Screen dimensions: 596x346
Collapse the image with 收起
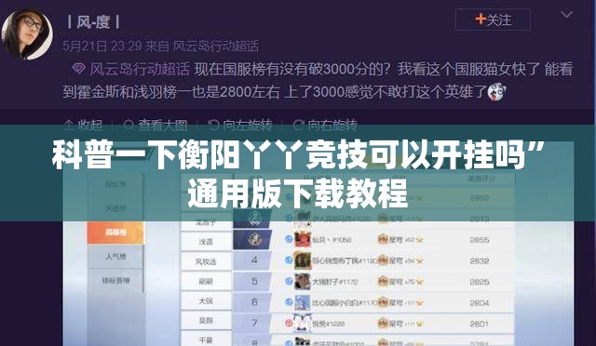pyautogui.click(x=84, y=125)
